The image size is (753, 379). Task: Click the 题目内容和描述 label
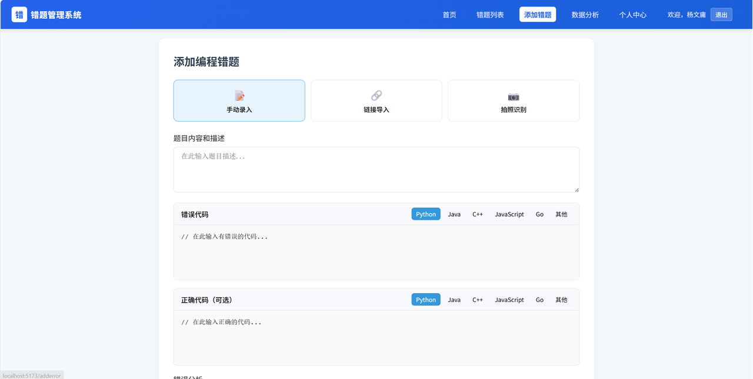pos(199,138)
